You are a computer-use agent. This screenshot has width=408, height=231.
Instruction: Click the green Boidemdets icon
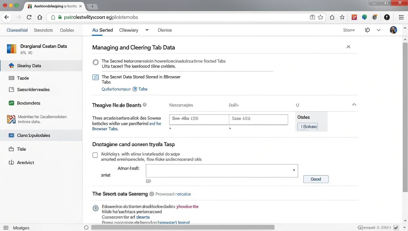11,103
